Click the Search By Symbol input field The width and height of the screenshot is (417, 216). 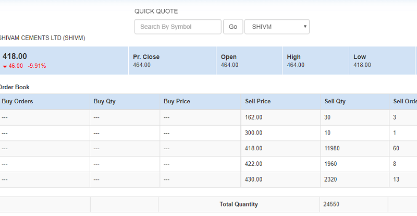(x=178, y=27)
